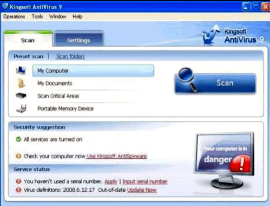Screen dimensions: 270x206
Task: Click the Security suggestion heading
Action: click(40, 127)
